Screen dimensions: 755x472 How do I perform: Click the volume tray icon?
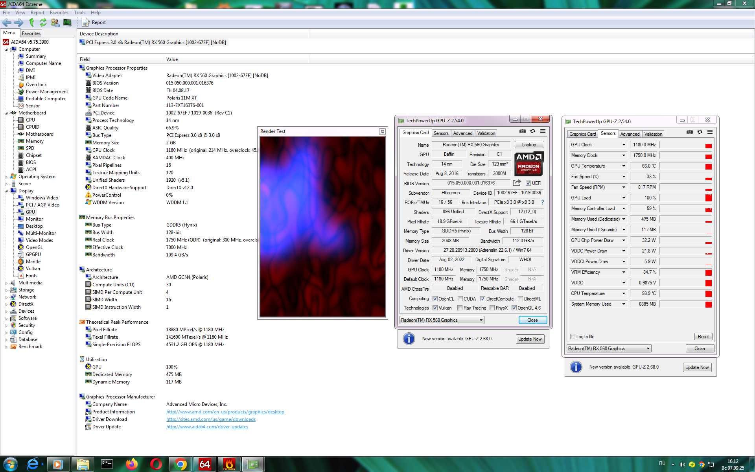(683, 465)
